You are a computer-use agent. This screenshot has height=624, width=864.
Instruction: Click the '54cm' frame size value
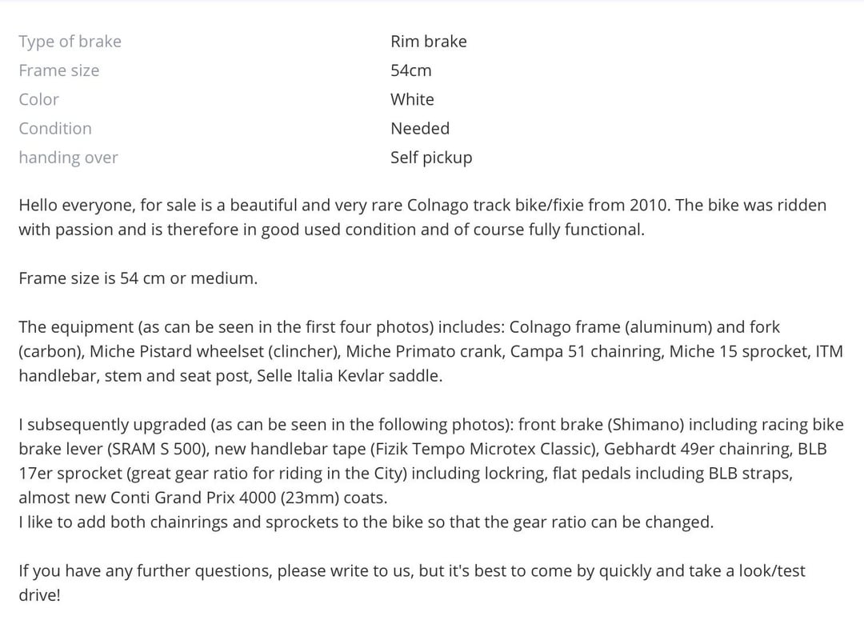(410, 70)
